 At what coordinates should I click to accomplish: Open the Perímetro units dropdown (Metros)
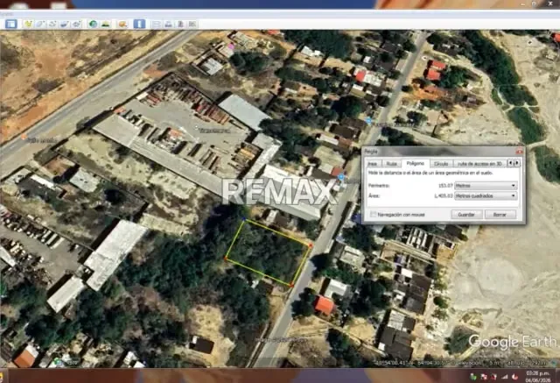pos(486,186)
